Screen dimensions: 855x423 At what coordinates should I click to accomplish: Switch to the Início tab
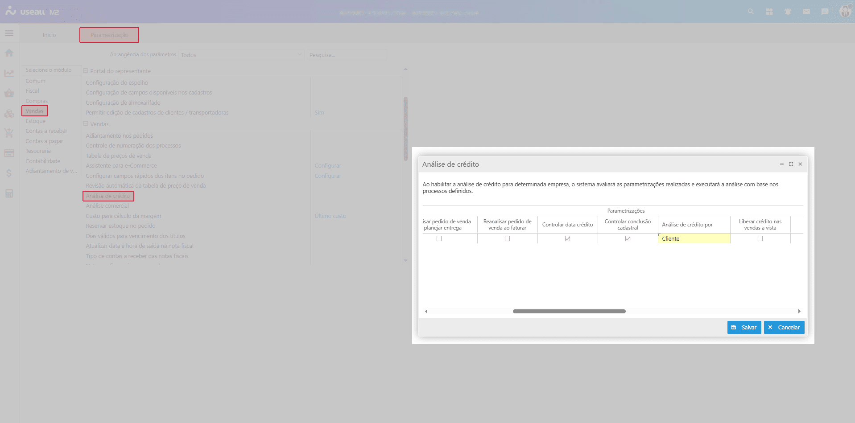[49, 35]
